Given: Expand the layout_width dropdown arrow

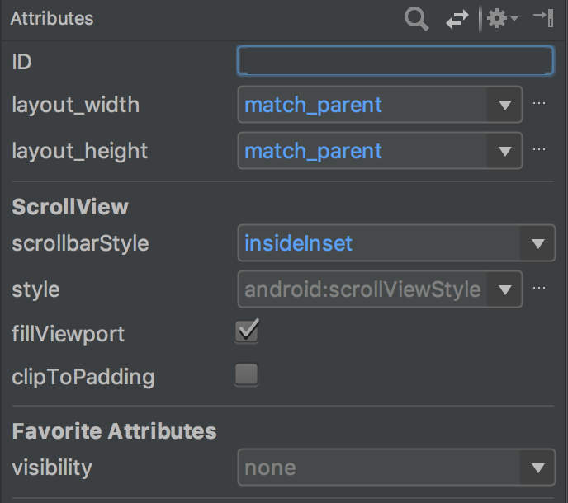Looking at the screenshot, I should coord(504,105).
